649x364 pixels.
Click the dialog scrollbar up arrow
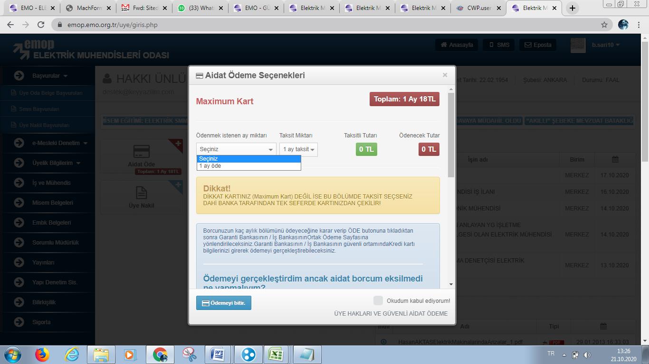point(451,89)
